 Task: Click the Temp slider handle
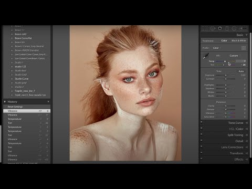(x=225, y=61)
